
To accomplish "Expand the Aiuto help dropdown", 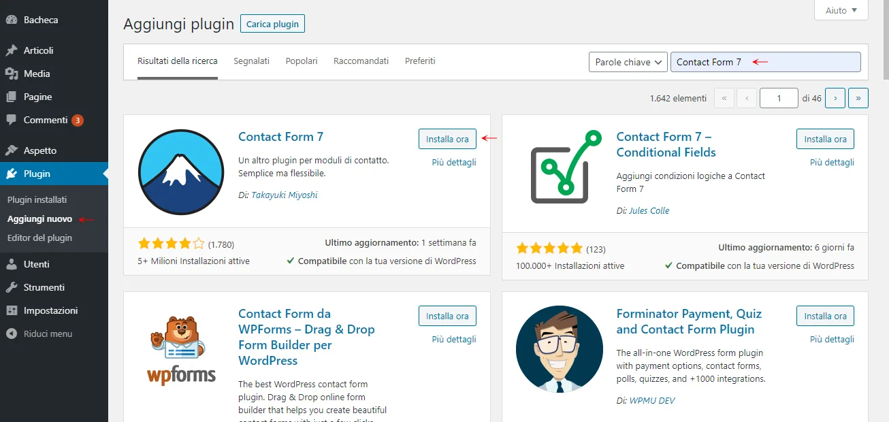I will click(841, 10).
